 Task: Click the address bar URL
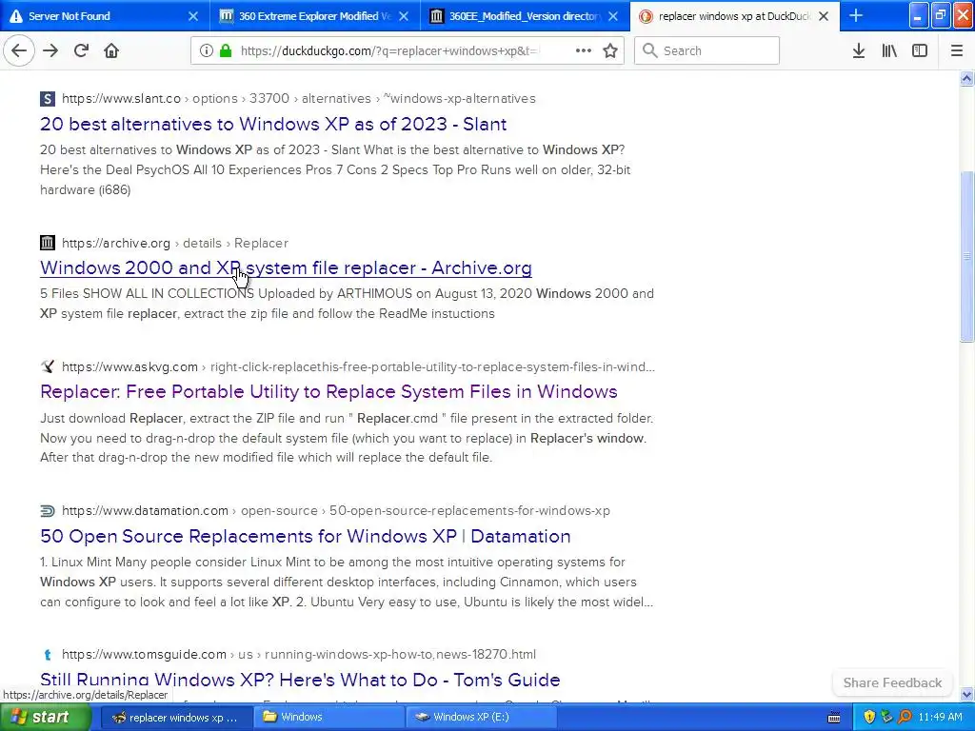[389, 50]
